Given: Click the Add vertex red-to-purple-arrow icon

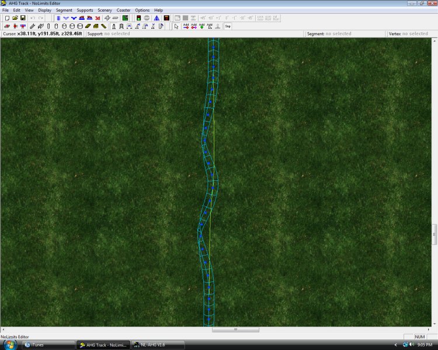Looking at the screenshot, I should pyautogui.click(x=194, y=26).
